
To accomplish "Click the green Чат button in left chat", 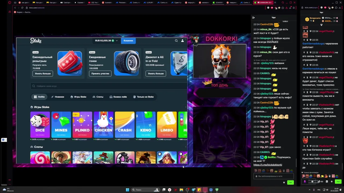I will click(290, 183).
